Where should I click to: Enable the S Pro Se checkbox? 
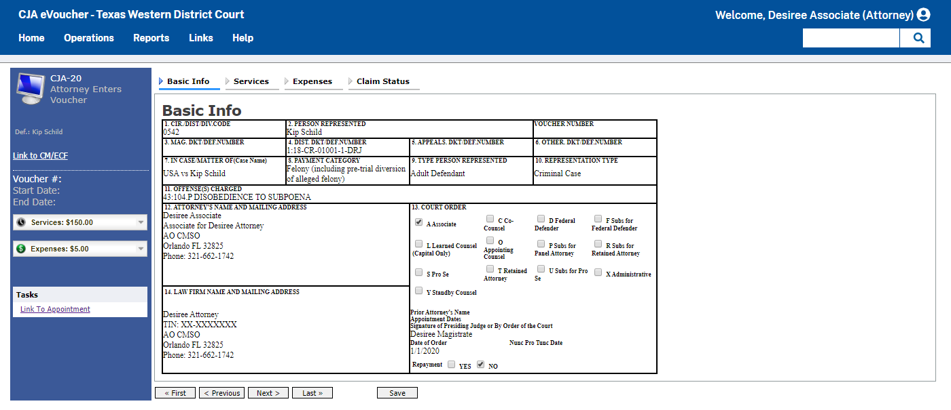pos(418,272)
